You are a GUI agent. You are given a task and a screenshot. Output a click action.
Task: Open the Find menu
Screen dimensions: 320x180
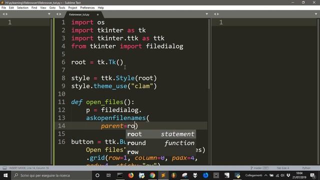pyautogui.click(x=34, y=8)
